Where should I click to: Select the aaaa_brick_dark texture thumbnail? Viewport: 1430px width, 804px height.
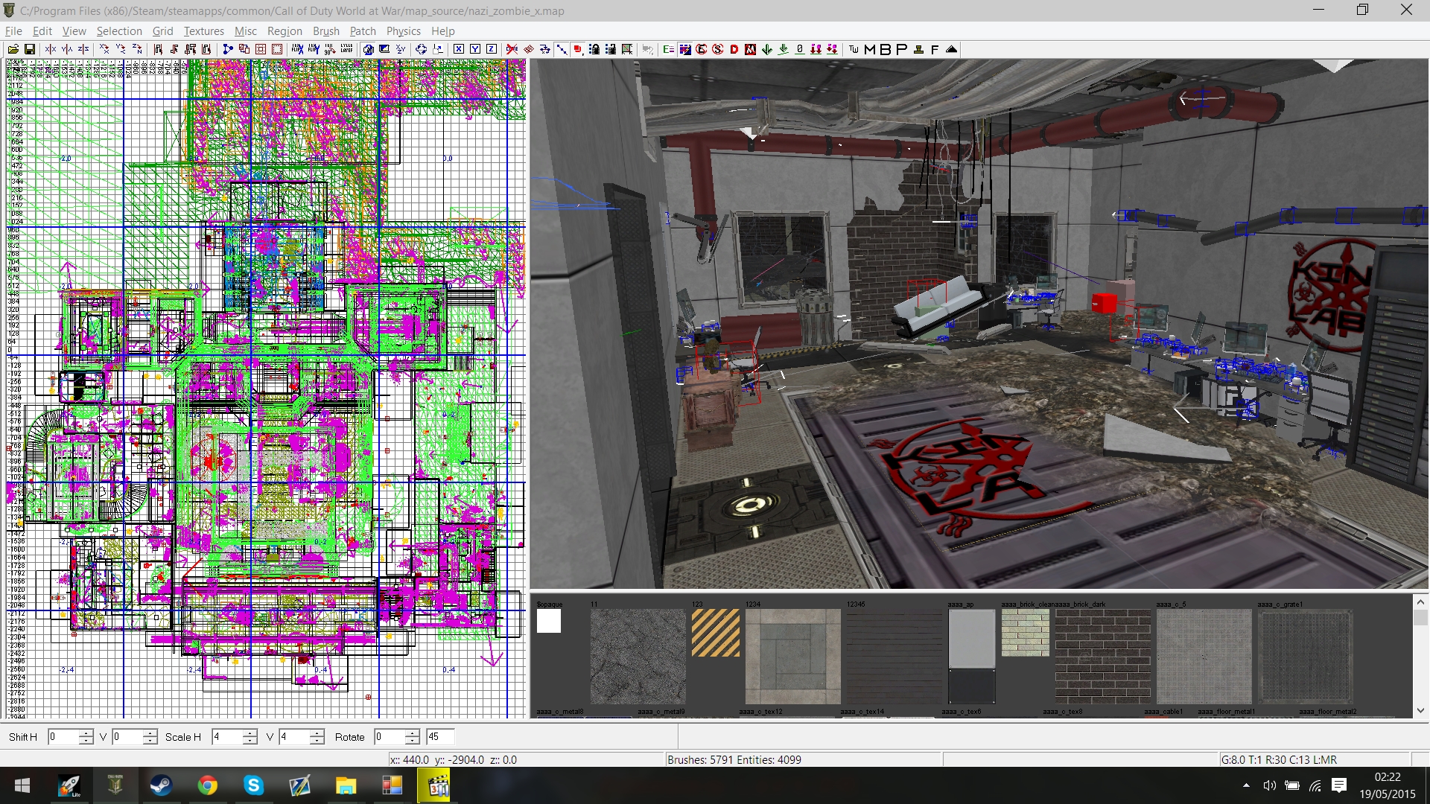[x=1102, y=656]
